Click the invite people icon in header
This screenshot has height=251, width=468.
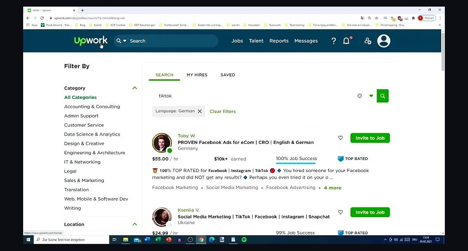click(x=368, y=41)
